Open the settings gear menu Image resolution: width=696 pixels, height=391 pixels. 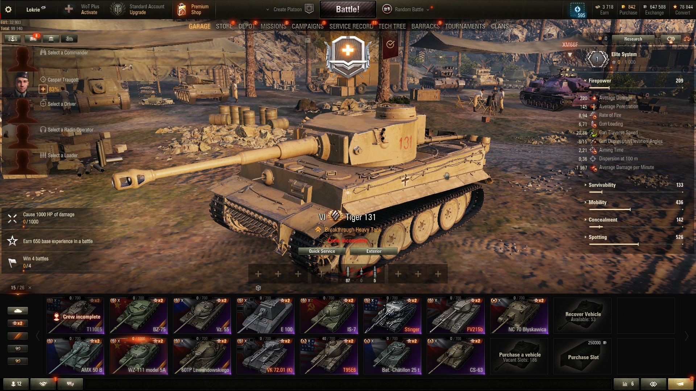point(8,9)
